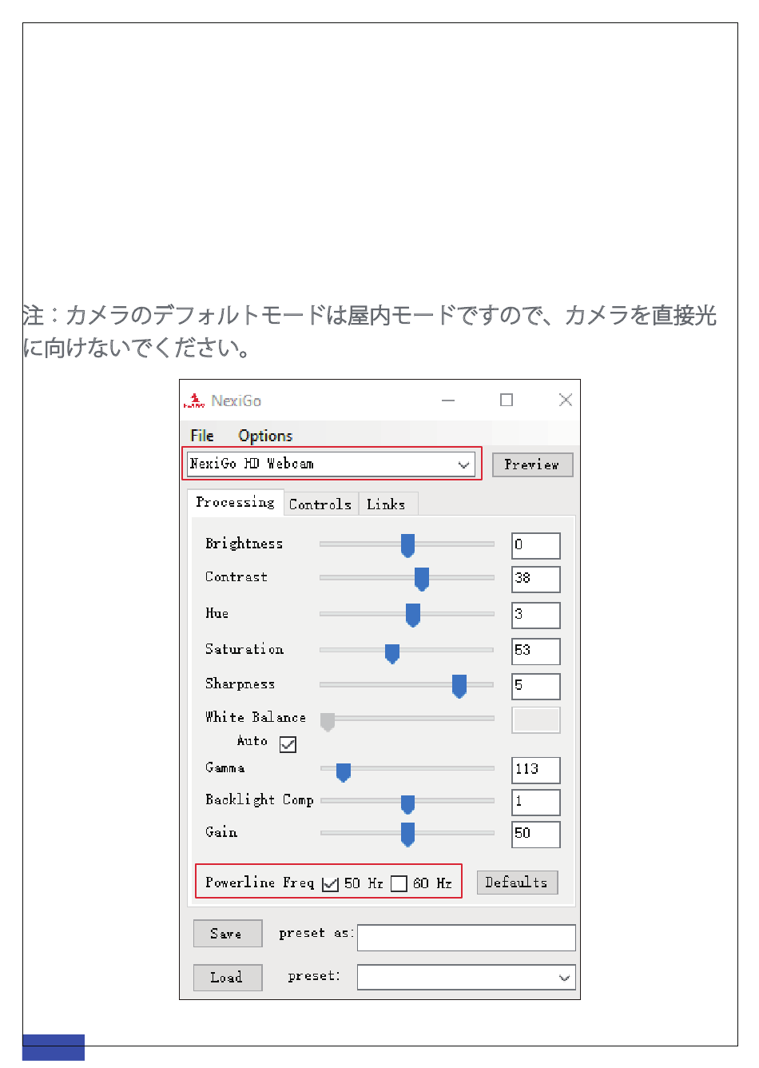This screenshot has width=759, height=1068.
Task: Enable the 60 Hz powerline checkbox
Action: 399,884
